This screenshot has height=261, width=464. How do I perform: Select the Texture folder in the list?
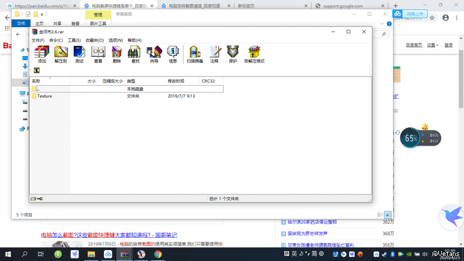(45, 96)
